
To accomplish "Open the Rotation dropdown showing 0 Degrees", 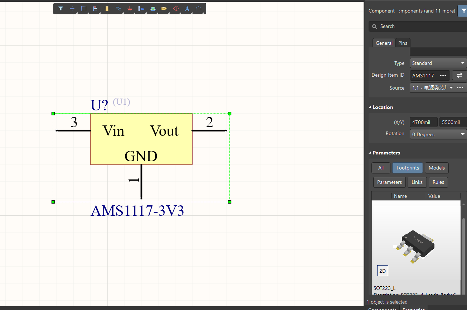I will click(x=438, y=134).
